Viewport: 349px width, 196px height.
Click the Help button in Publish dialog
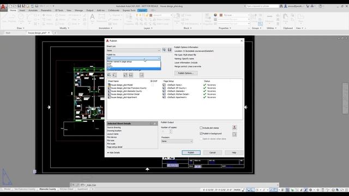[x=234, y=152]
